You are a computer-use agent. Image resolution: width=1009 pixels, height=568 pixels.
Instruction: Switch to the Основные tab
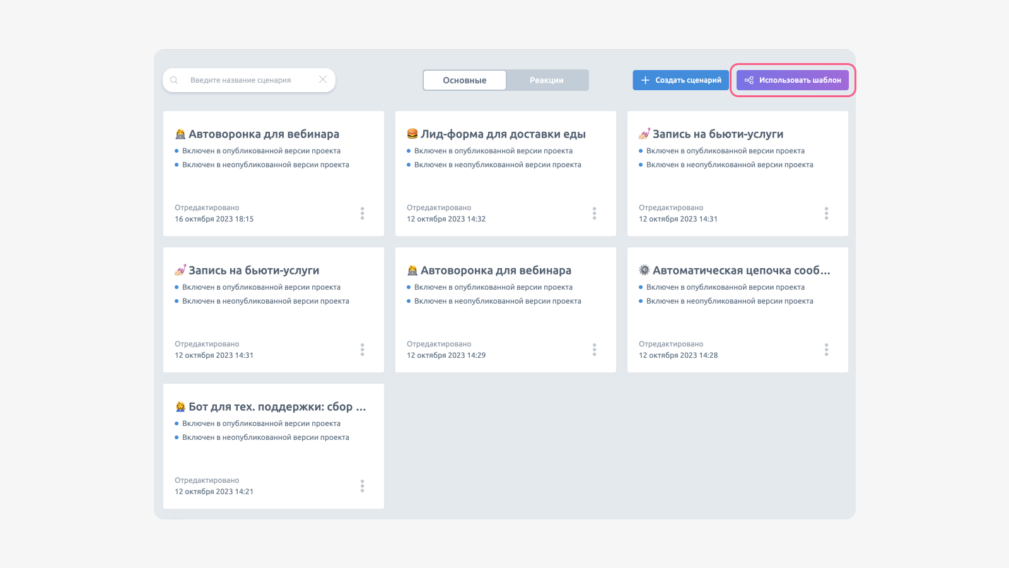tap(465, 80)
